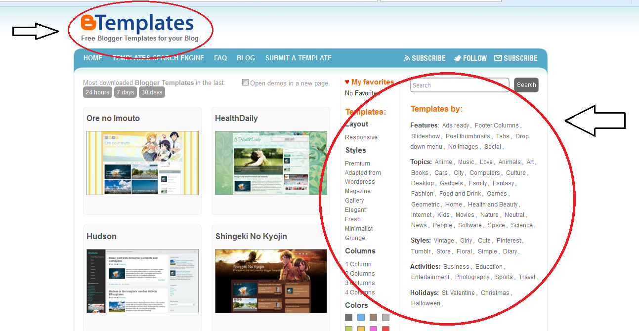Image resolution: width=639 pixels, height=331 pixels.
Task: Click the RSS Subscribe feed icon
Action: click(406, 58)
